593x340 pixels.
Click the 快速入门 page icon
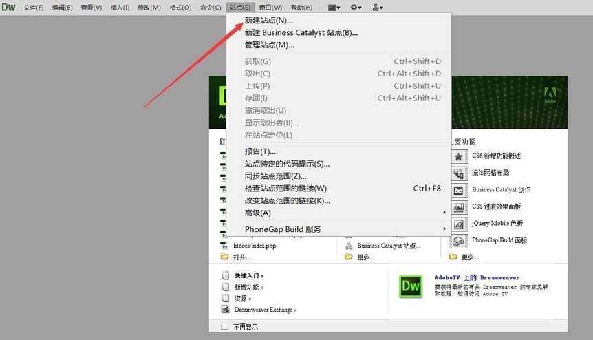point(226,275)
